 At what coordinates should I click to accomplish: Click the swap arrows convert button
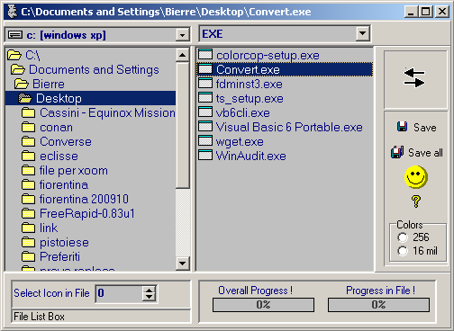[415, 79]
